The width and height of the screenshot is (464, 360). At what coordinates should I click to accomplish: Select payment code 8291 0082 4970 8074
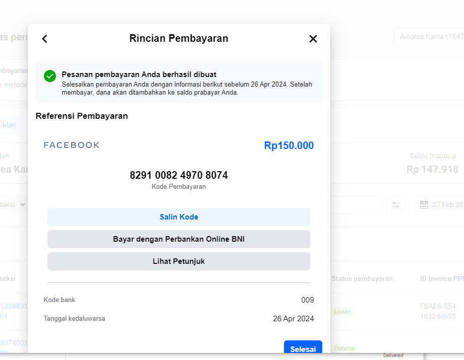pos(179,175)
